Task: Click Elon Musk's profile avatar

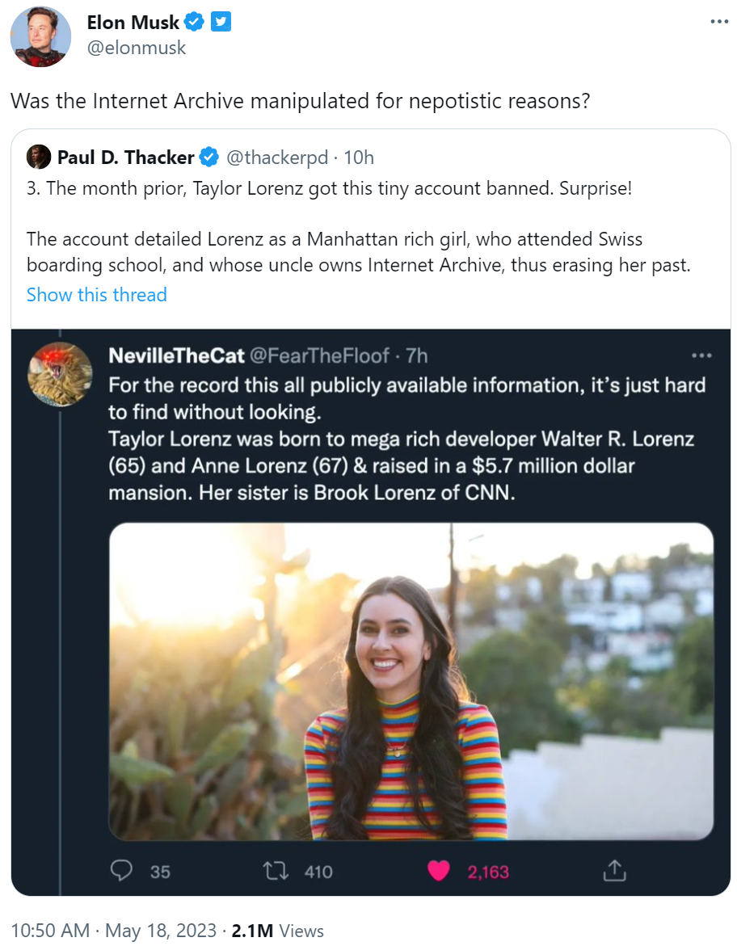Action: (x=40, y=36)
